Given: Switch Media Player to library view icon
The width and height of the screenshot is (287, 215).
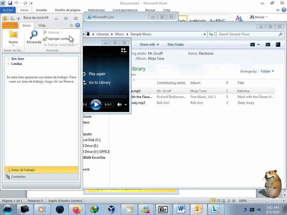Looking at the screenshot, I should click(x=124, y=50).
